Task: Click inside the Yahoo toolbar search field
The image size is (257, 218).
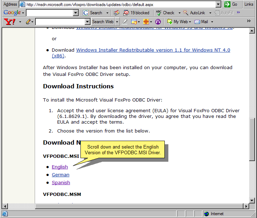Action: coord(61,22)
